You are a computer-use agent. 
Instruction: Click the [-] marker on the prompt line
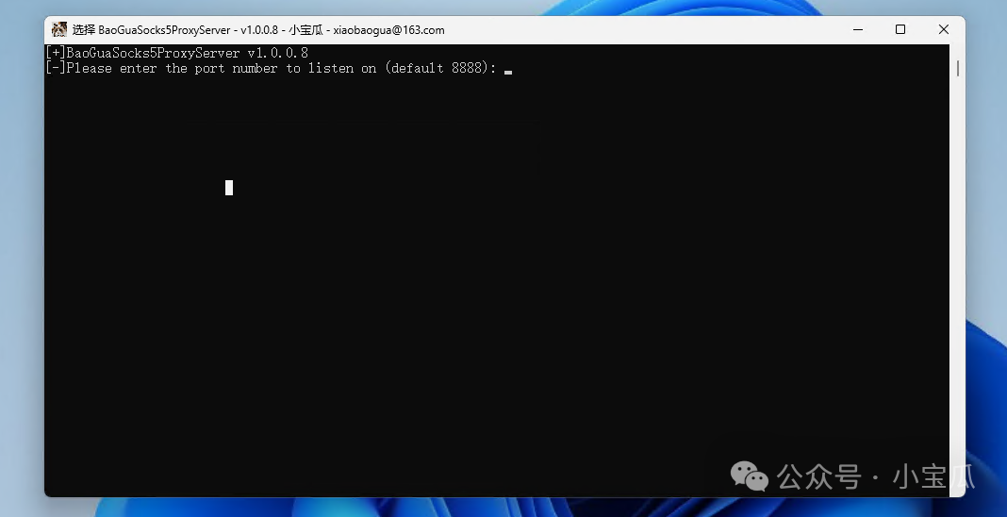(56, 69)
